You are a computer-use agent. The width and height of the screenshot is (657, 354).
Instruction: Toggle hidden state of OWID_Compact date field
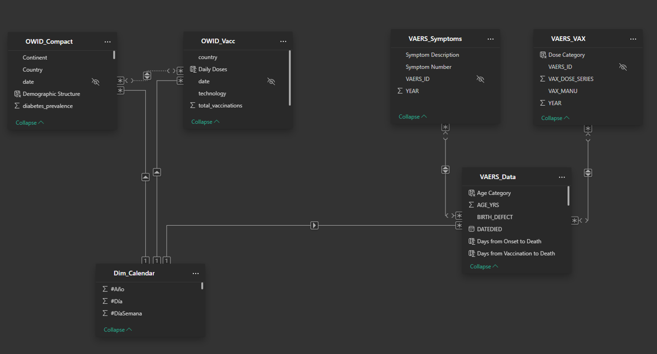(x=95, y=82)
